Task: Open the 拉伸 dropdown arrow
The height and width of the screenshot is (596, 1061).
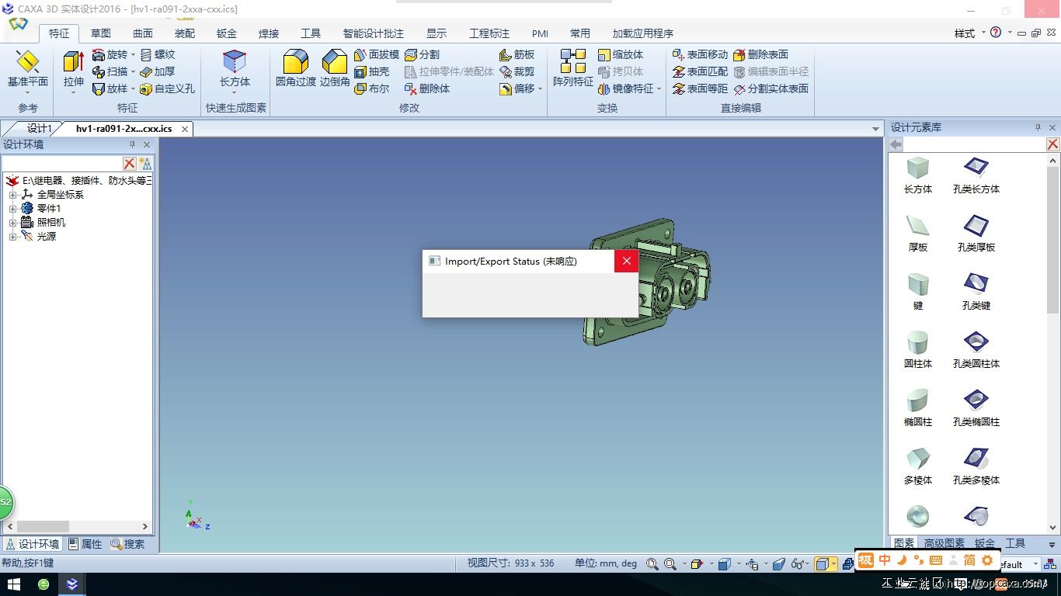Action: (x=74, y=93)
